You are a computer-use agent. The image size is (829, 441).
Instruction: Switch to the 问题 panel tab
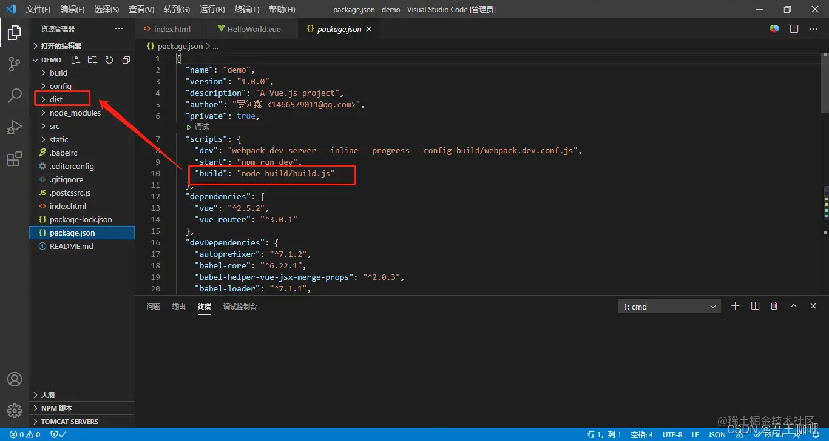pos(154,307)
